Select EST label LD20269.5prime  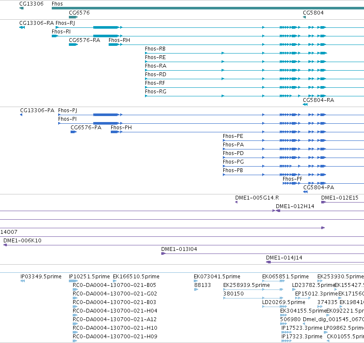tap(284, 302)
